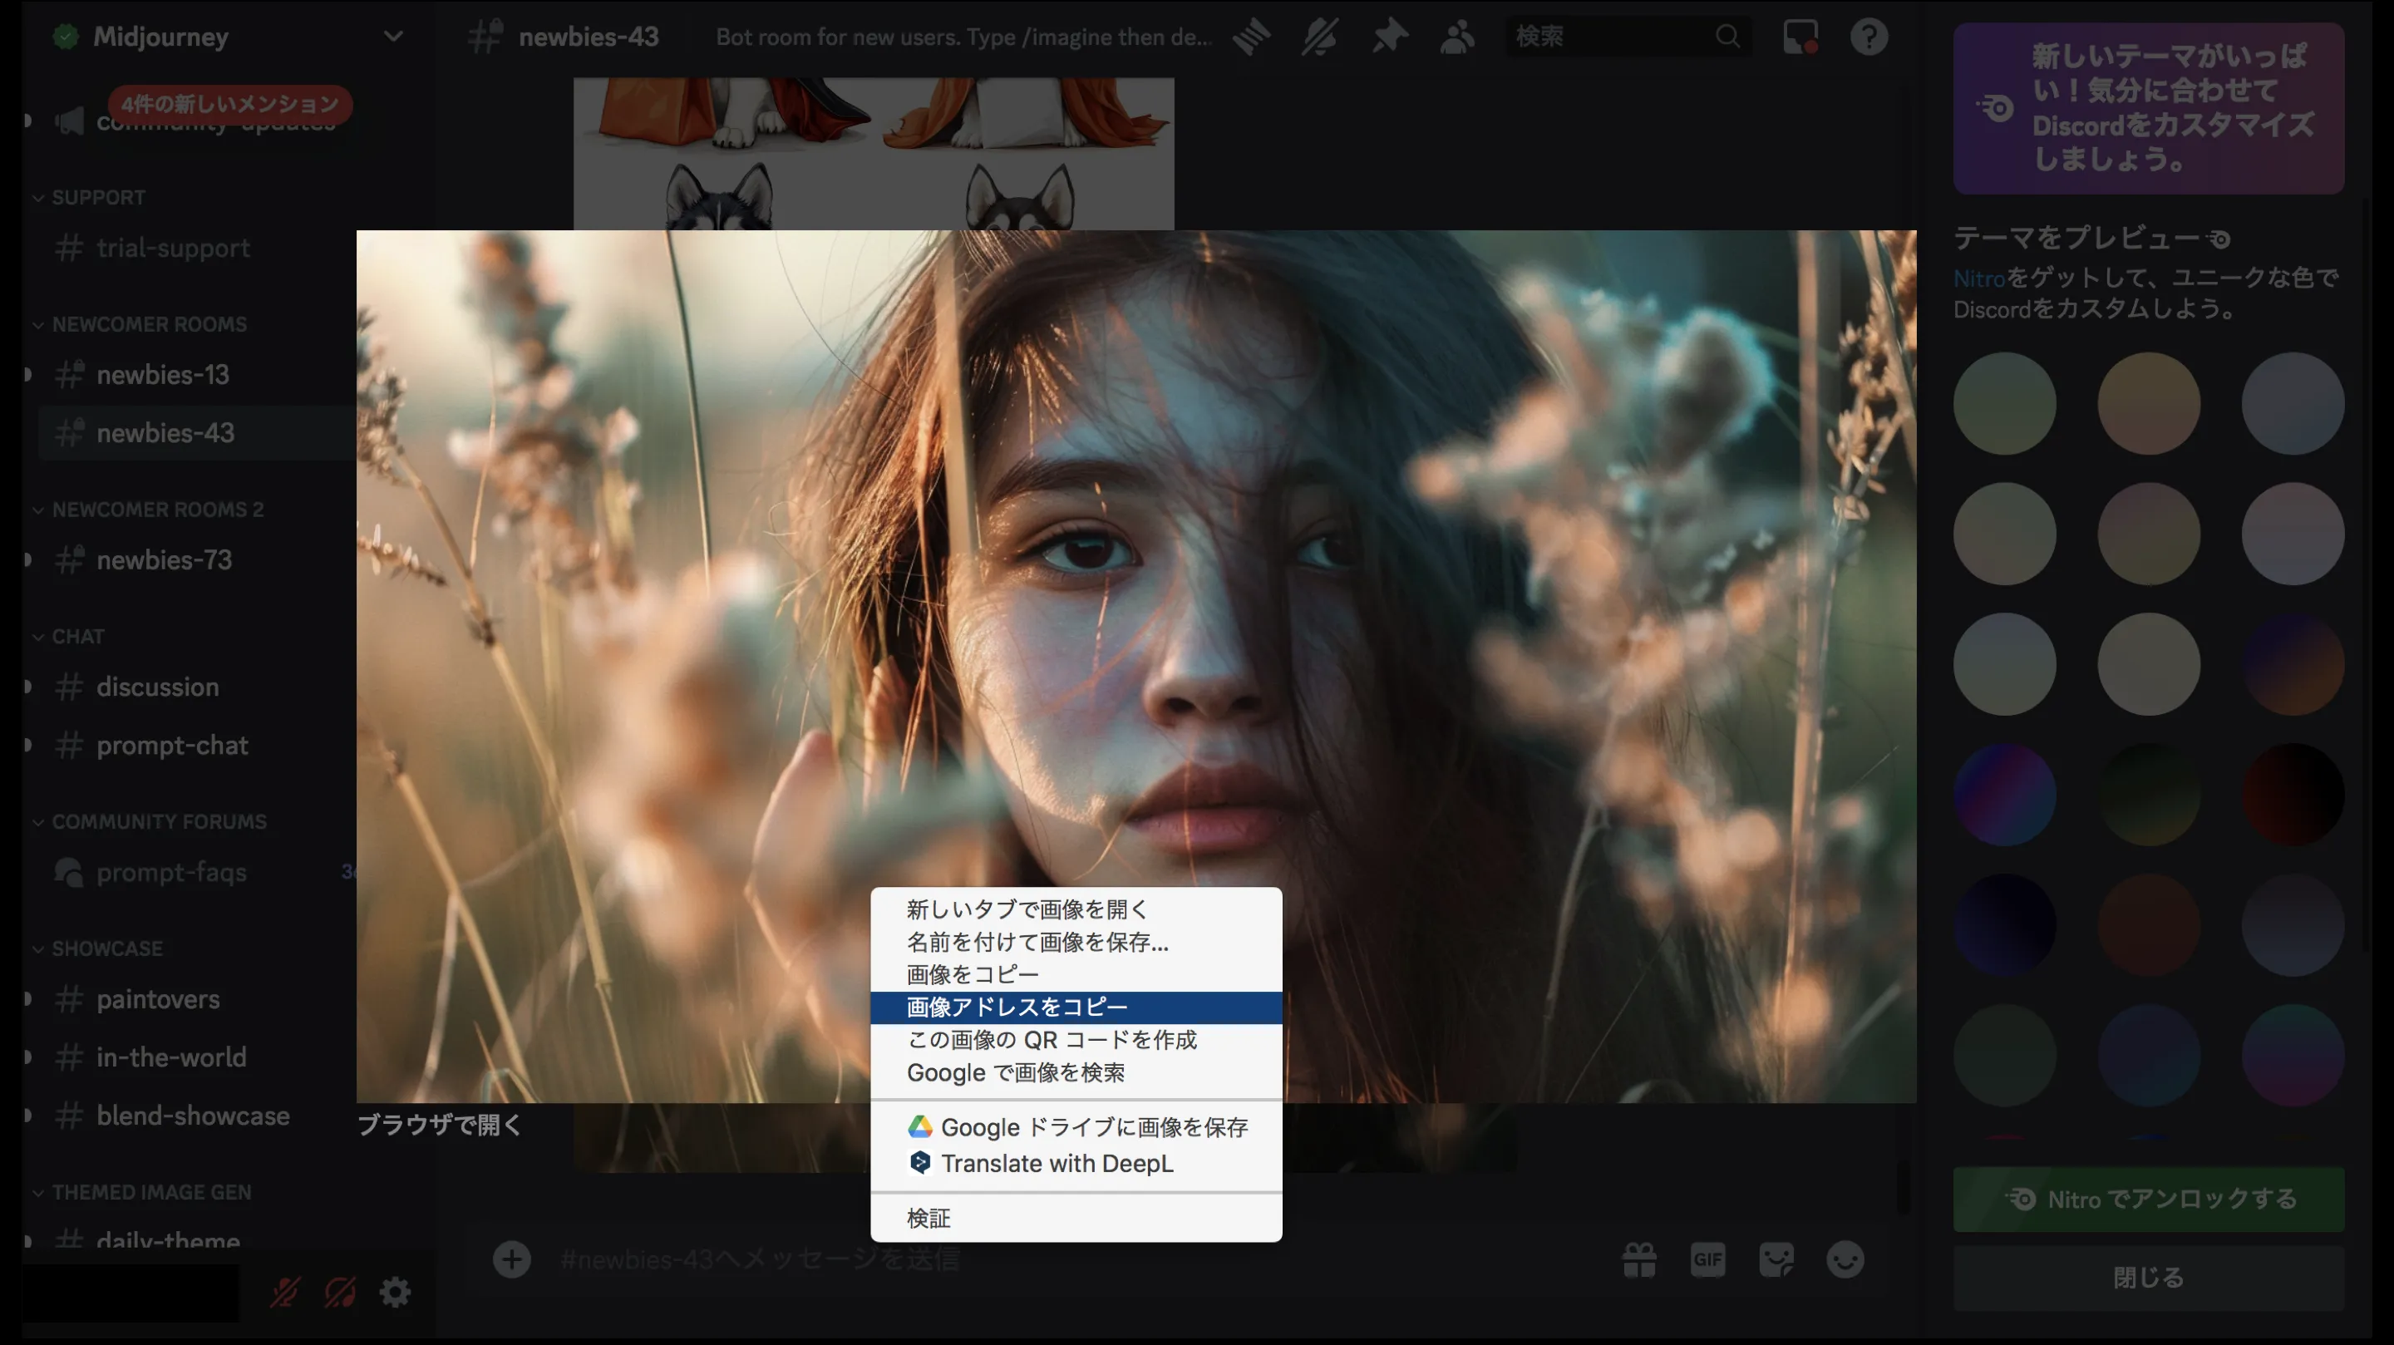The image size is (2394, 1345).
Task: Click Nitro でアンロックする button
Action: (2148, 1199)
